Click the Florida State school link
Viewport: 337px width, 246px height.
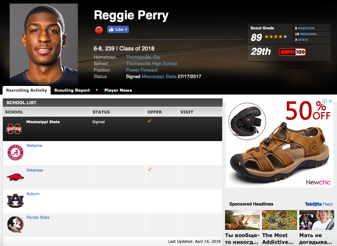(x=38, y=217)
